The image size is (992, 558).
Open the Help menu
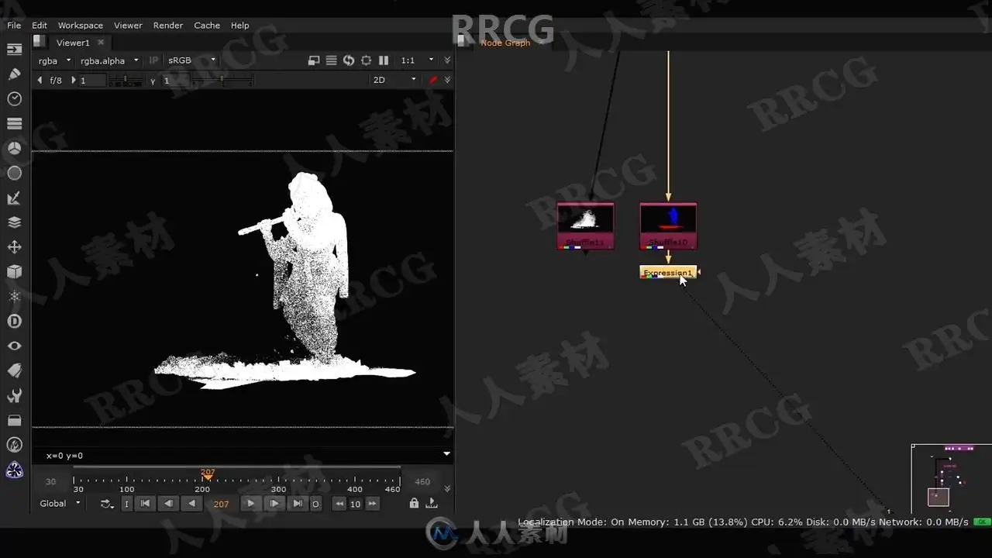tap(240, 26)
